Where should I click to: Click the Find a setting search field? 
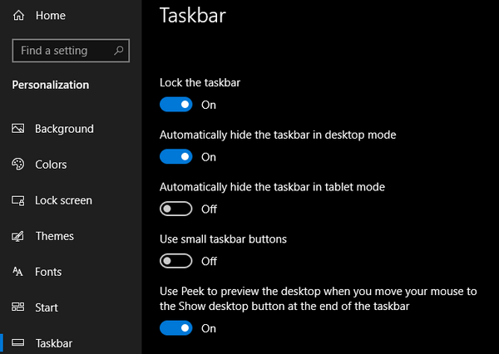click(x=63, y=51)
